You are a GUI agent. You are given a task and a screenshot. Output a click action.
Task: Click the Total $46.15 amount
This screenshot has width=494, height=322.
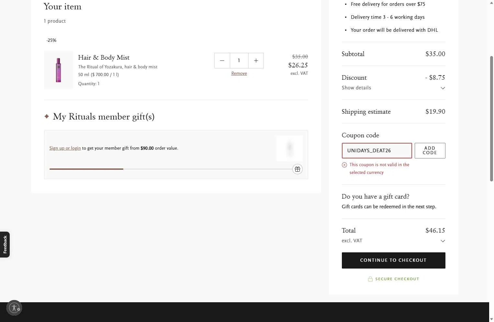click(435, 231)
